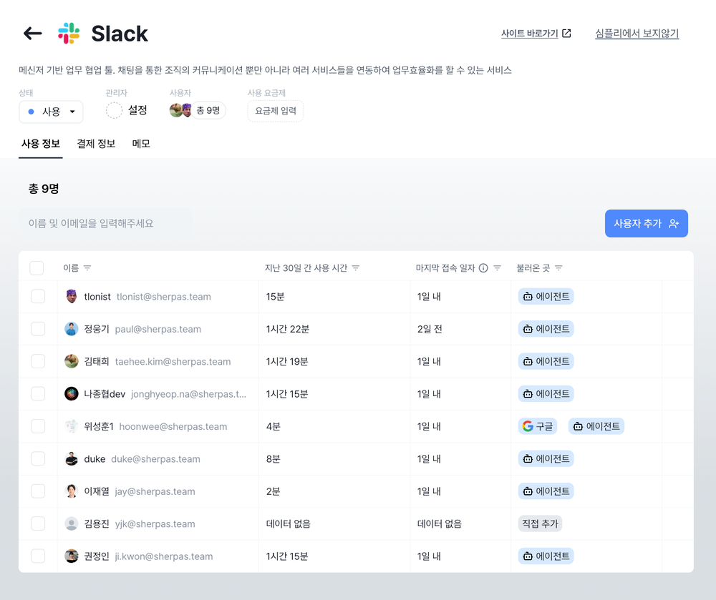Click the stacked user avatars near 총 9명
Screen dimensions: 716x600
pos(180,110)
